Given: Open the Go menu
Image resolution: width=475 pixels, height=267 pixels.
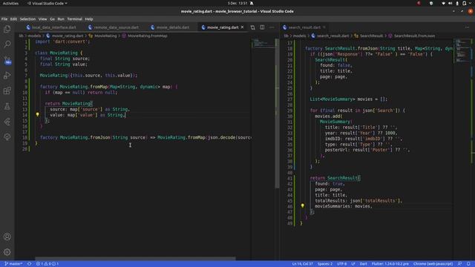Looking at the screenshot, I should [x=52, y=19].
